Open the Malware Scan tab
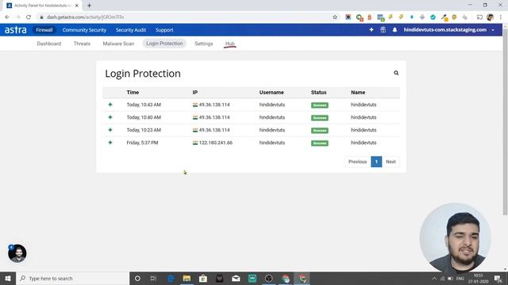Viewport: 508px width, 285px height. coord(118,44)
